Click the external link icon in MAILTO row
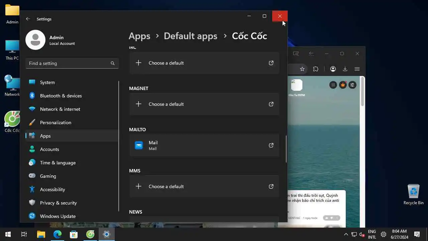The image size is (428, 241). tap(271, 145)
